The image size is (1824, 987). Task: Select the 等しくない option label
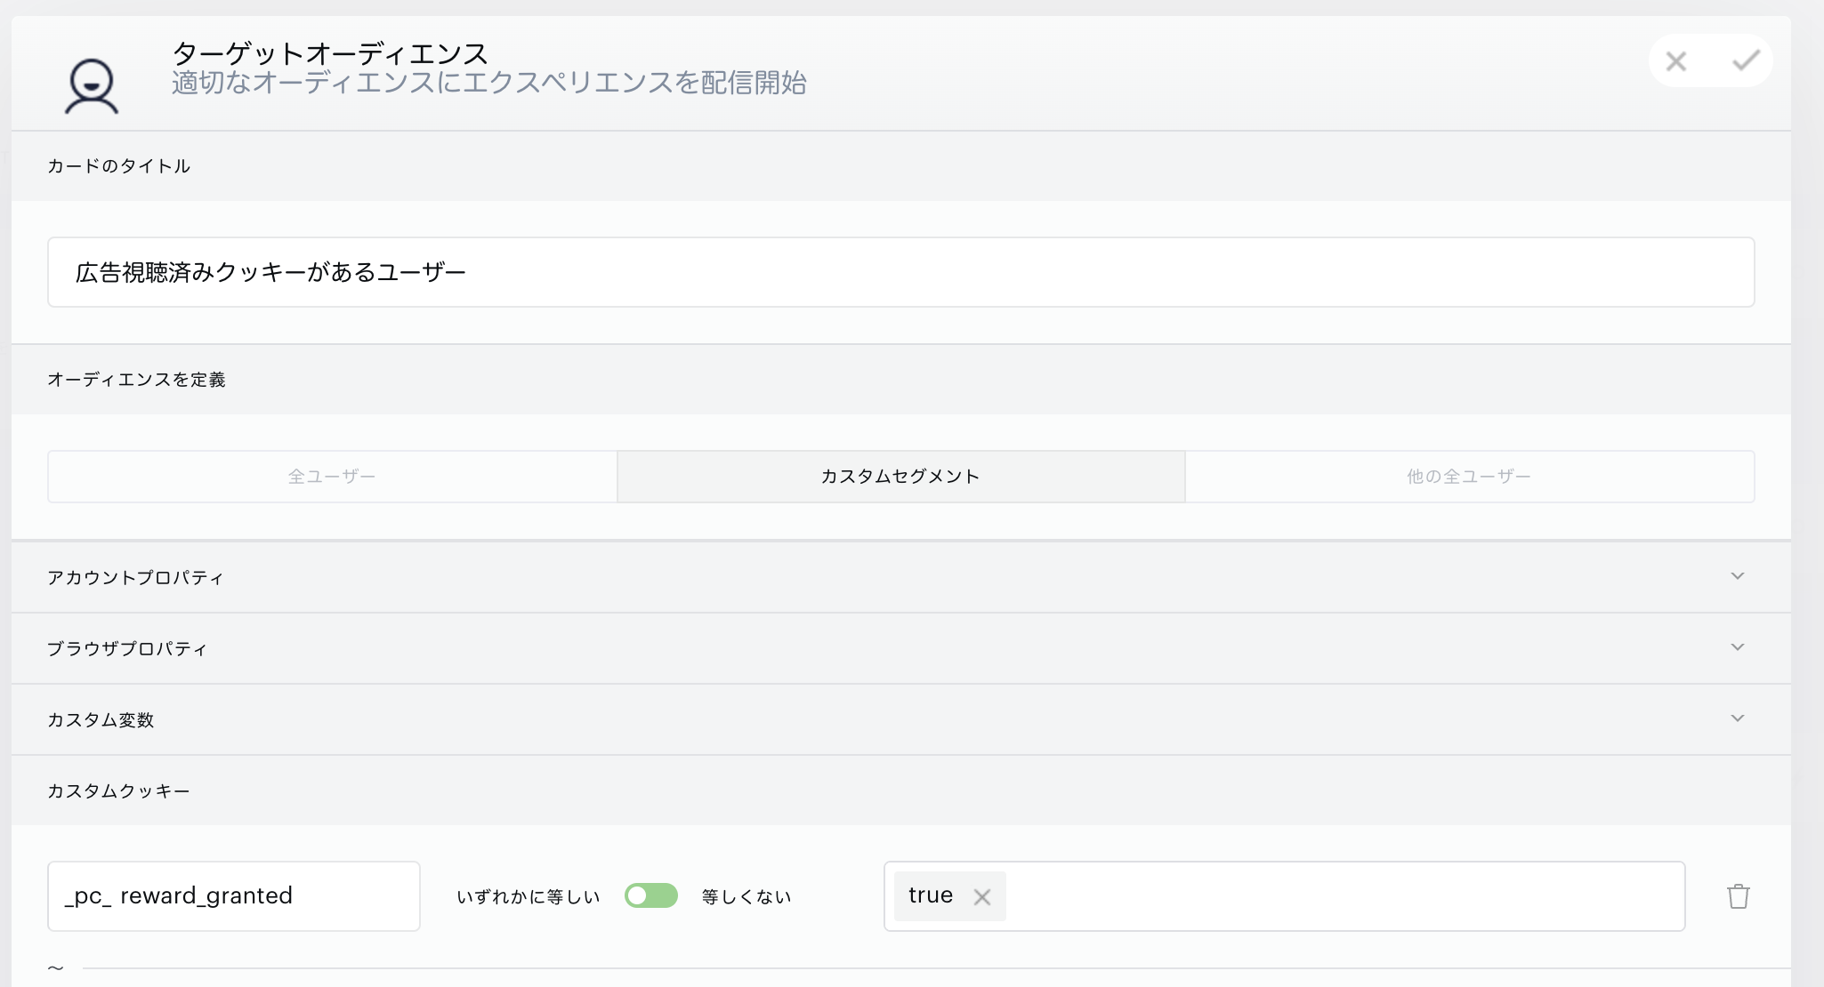746,897
